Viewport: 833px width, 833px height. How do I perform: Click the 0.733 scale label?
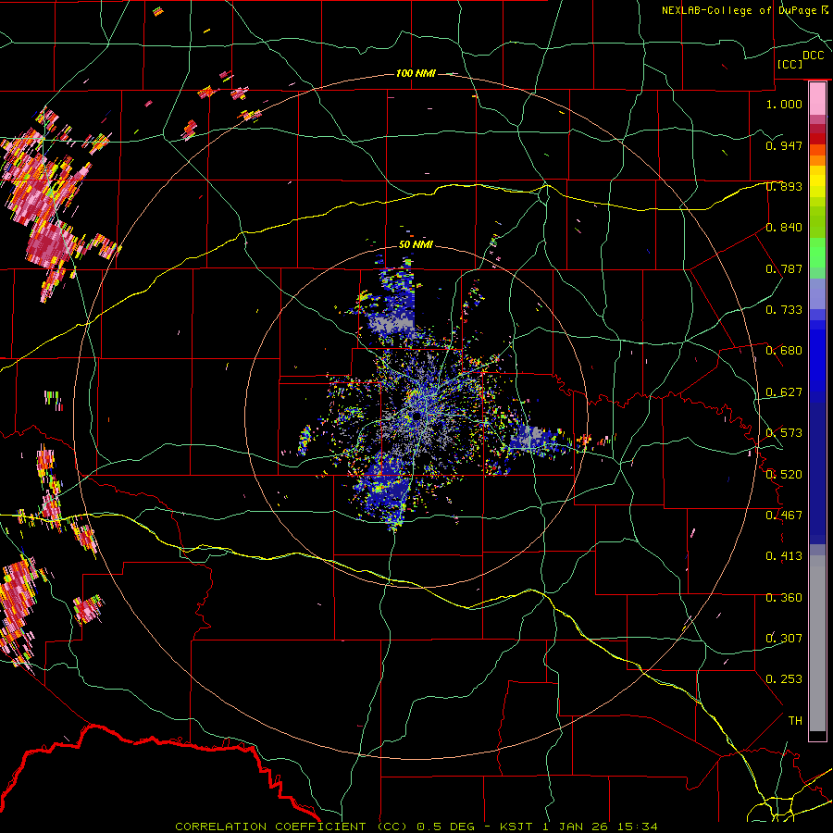pyautogui.click(x=784, y=310)
